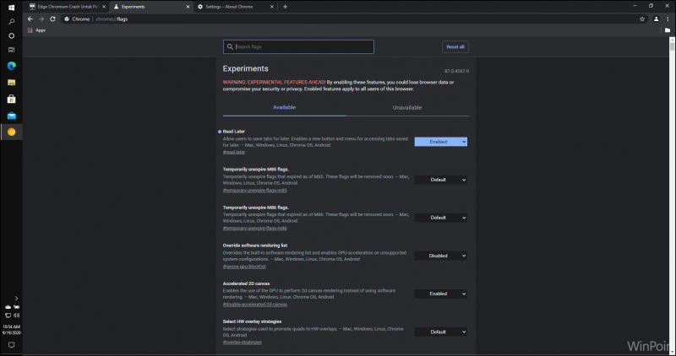The image size is (676, 356).
Task: Open the Action Center notifications icon
Action: [x=11, y=345]
